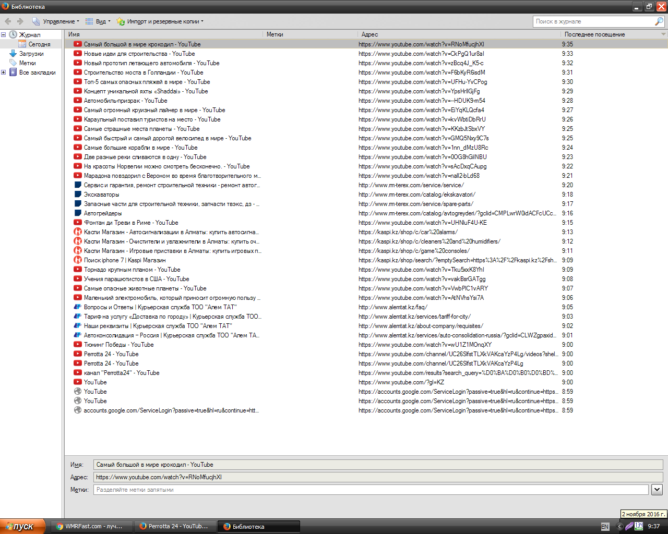Image resolution: width=668 pixels, height=534 pixels.
Task: Open the tags dropdown arrow beside Метки field
Action: click(x=657, y=490)
